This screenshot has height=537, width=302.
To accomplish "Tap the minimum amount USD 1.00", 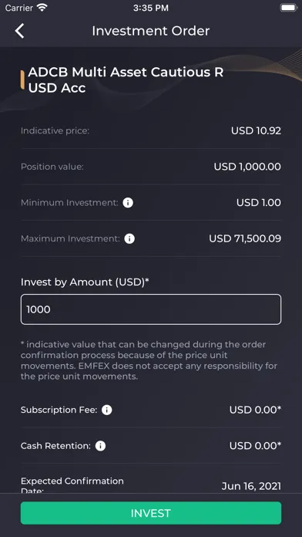I will pos(259,203).
